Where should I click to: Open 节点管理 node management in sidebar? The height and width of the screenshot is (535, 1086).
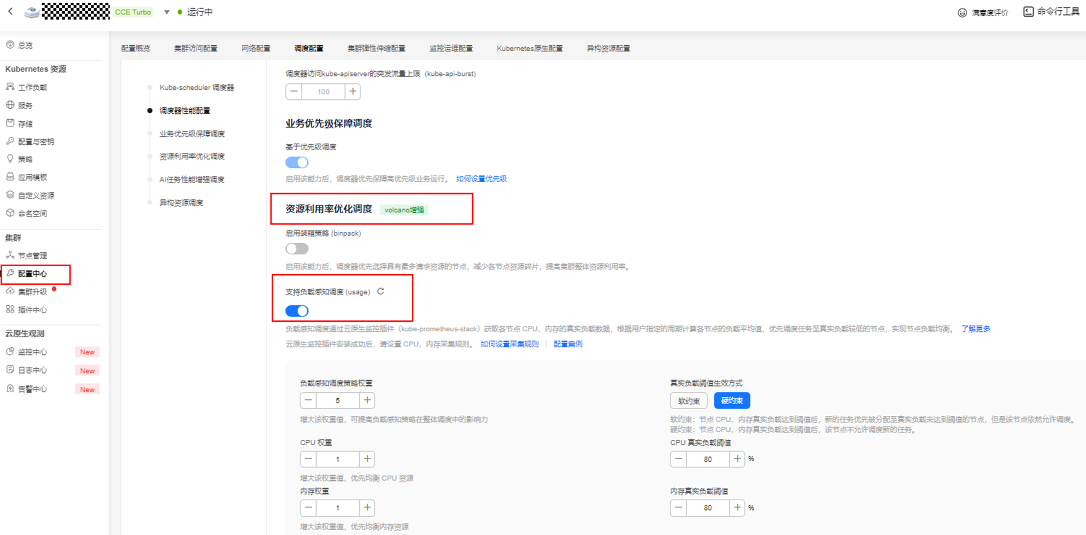coord(27,255)
